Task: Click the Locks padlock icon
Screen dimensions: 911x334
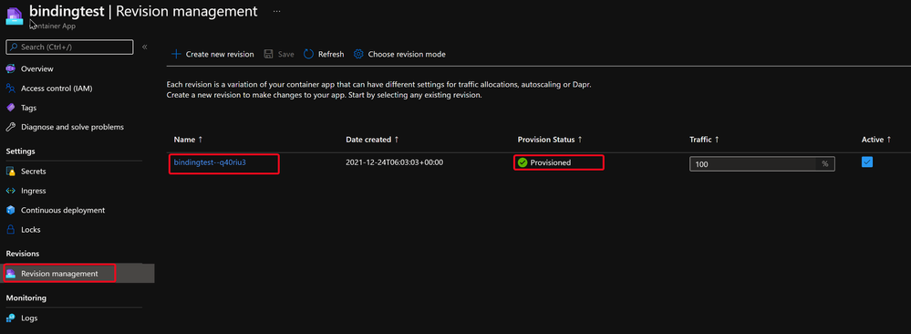Action: (x=10, y=230)
